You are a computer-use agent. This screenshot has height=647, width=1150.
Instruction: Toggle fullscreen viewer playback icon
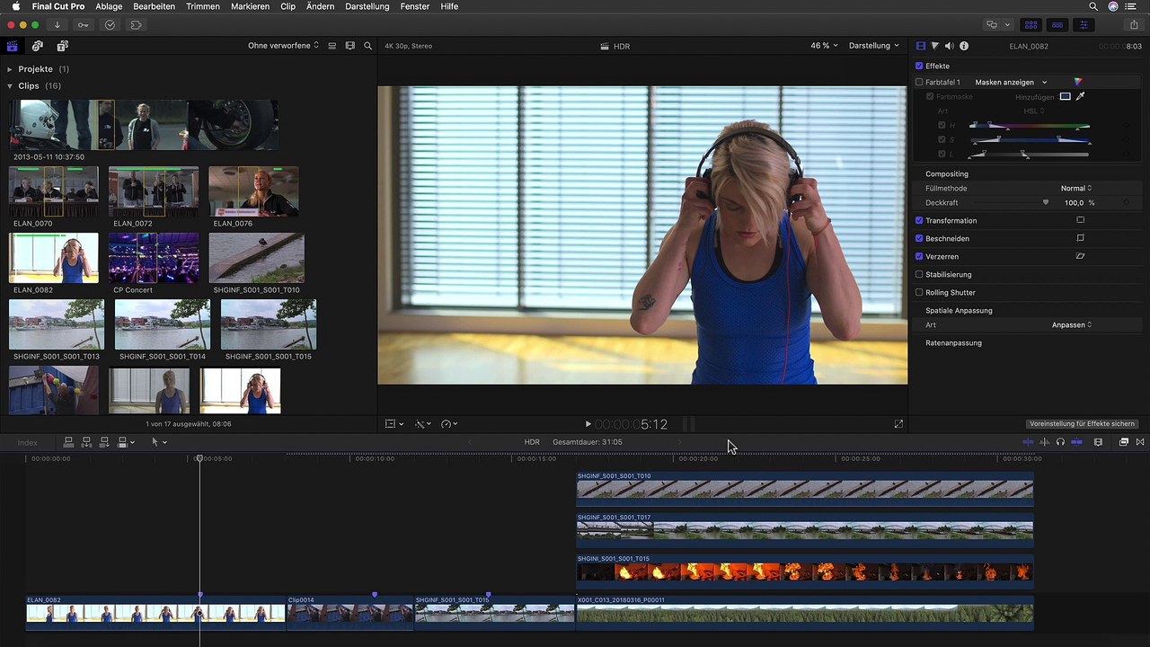pos(898,424)
